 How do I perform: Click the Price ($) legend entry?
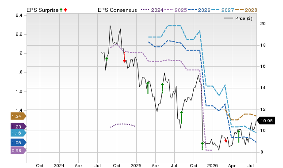point(238,18)
